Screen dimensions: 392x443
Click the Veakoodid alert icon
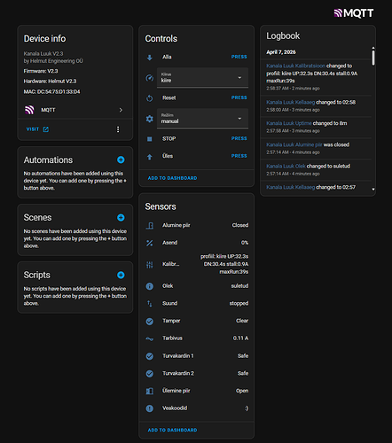pos(150,408)
